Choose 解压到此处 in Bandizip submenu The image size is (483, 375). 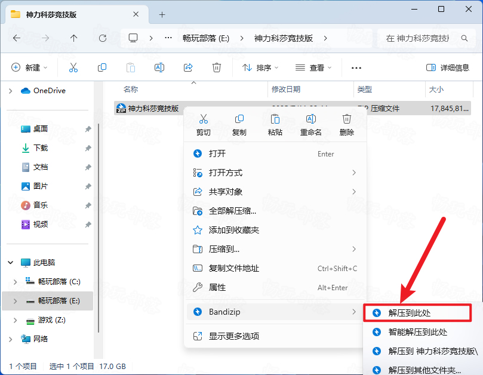(417, 313)
